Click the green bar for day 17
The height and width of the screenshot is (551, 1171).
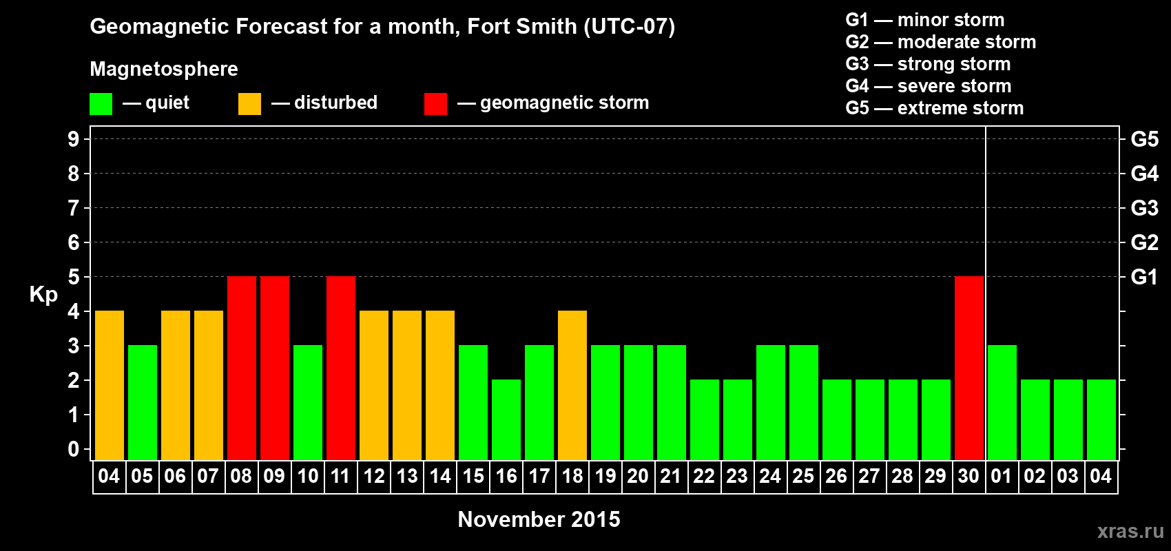coord(539,402)
